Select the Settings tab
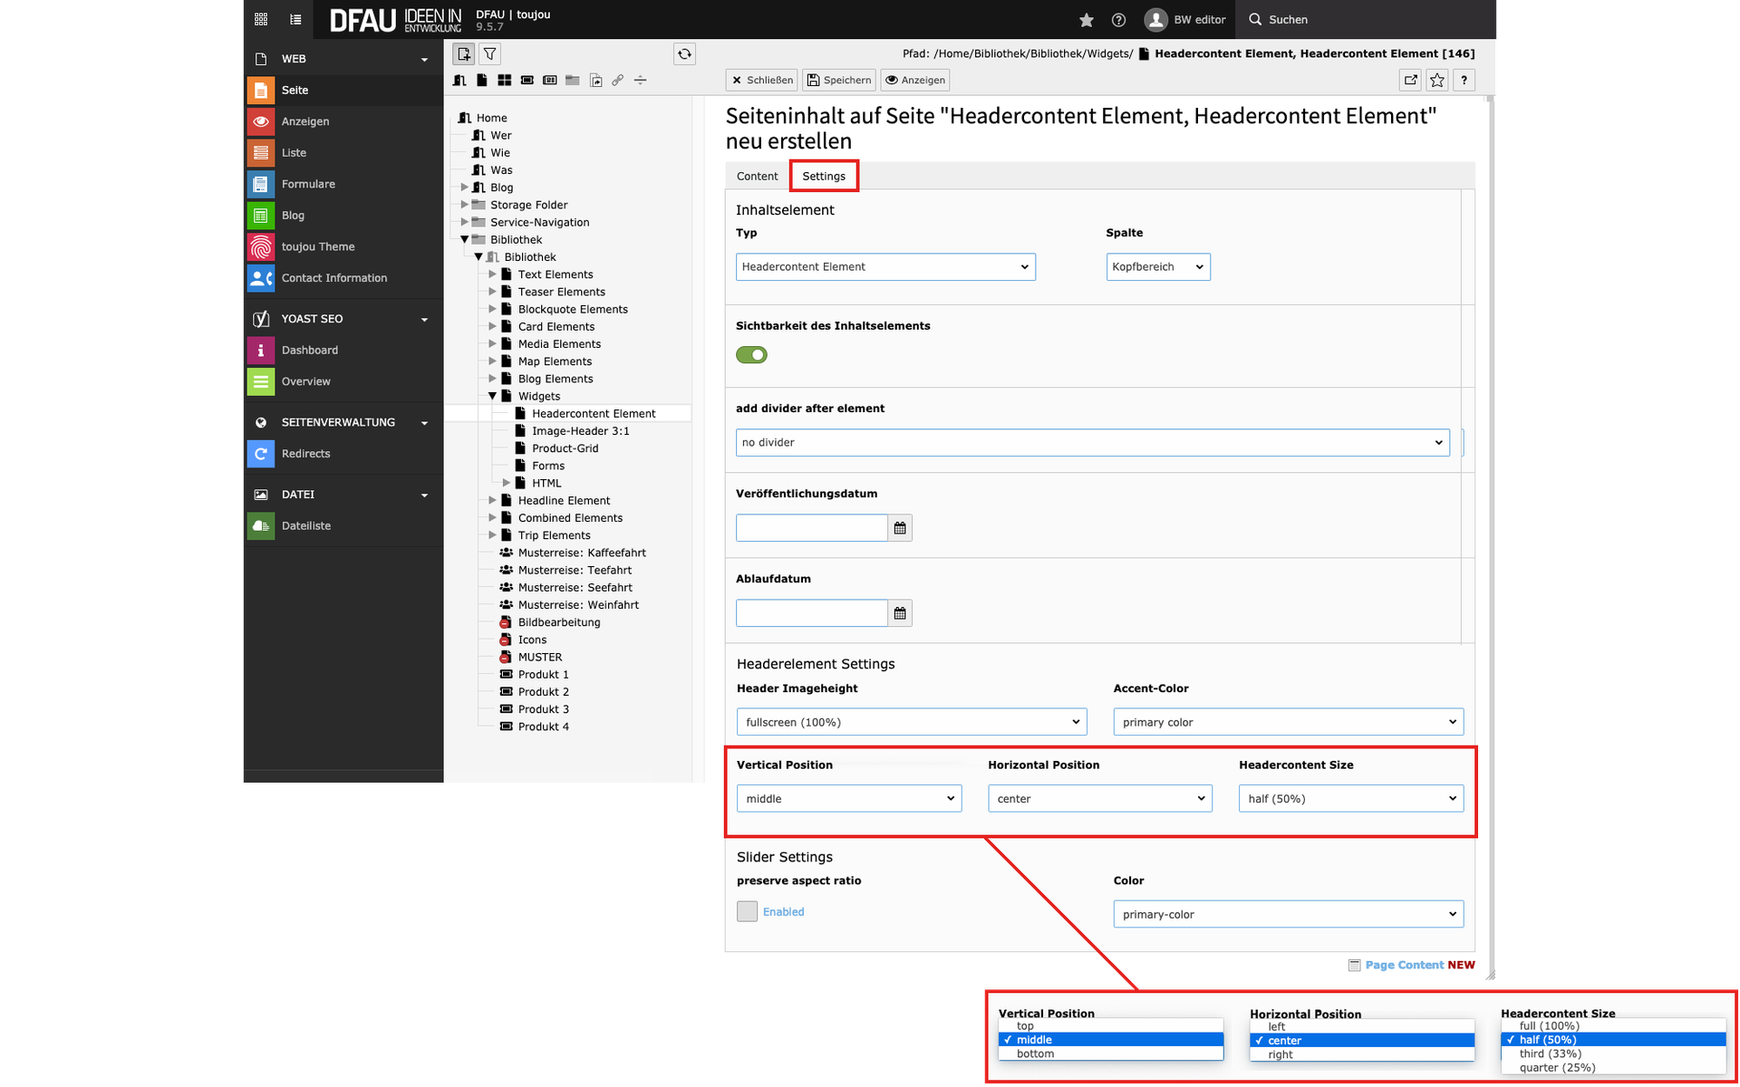1740x1087 pixels. [823, 177]
